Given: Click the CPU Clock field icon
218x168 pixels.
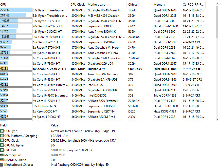Looking at the screenshot, I should [x=2, y=141].
